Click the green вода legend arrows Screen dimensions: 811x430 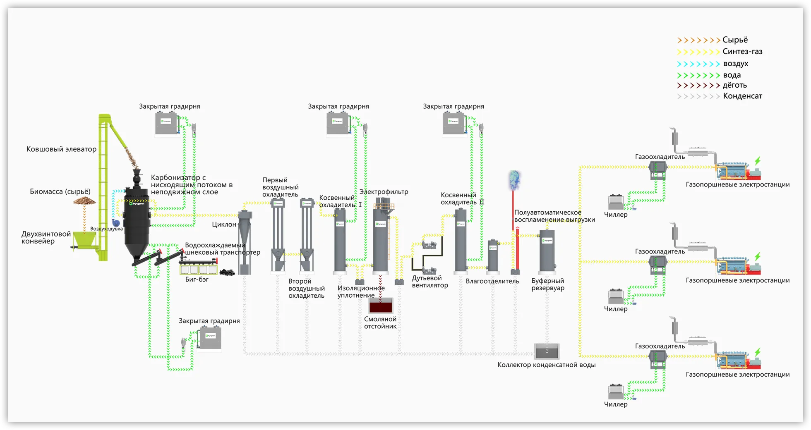pyautogui.click(x=698, y=76)
